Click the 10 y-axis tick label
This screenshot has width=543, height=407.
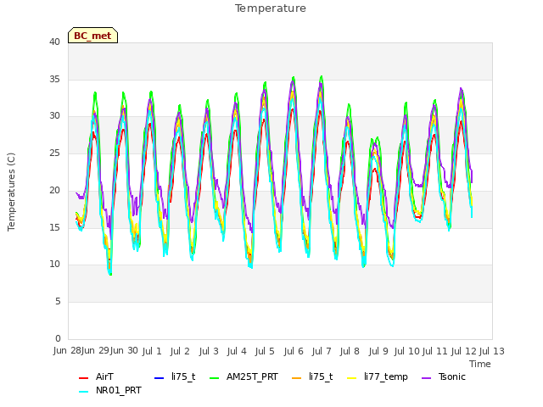pos(54,264)
